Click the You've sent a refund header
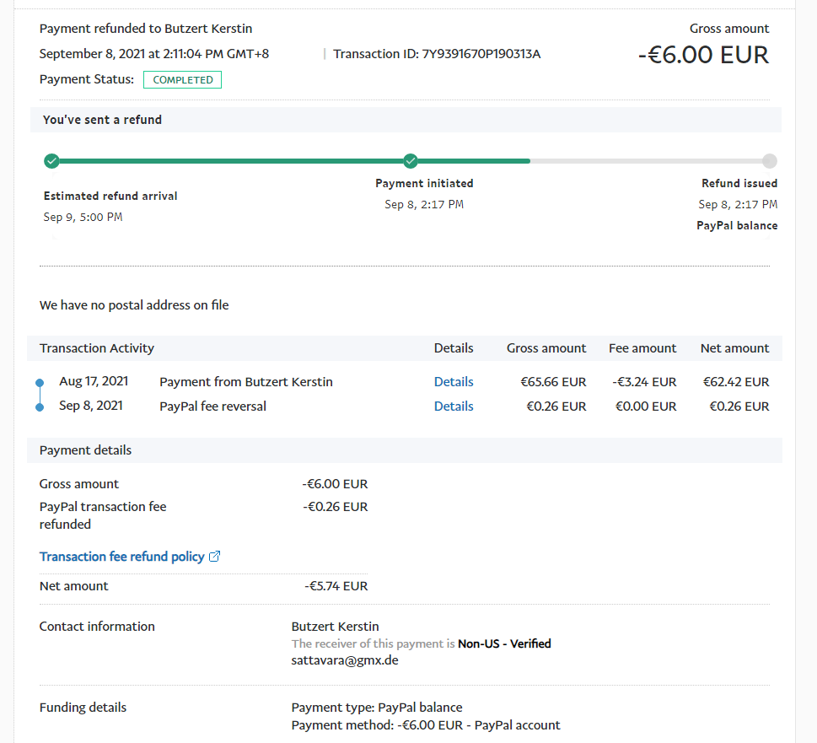 102,120
